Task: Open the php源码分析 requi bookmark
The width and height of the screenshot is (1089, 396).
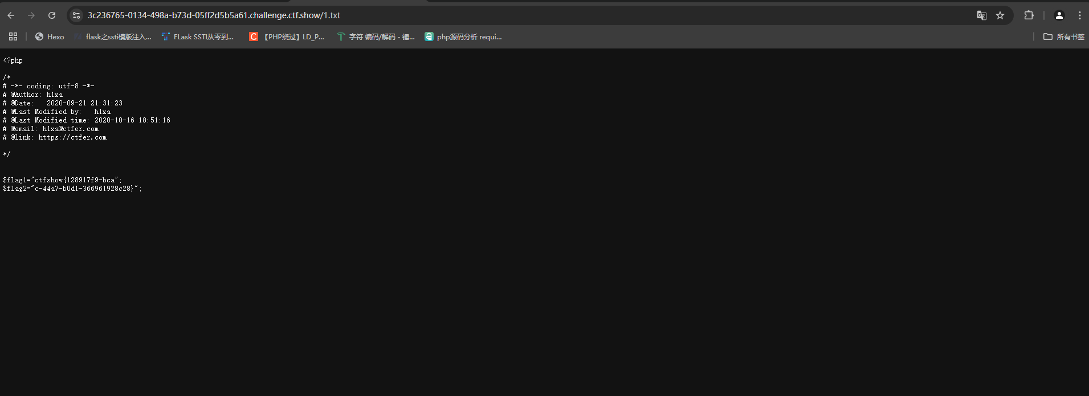Action: coord(463,36)
